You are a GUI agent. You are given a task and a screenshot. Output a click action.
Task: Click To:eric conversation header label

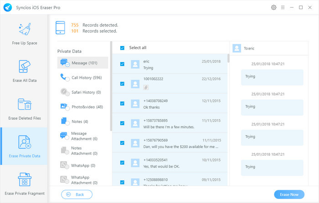tap(249, 48)
